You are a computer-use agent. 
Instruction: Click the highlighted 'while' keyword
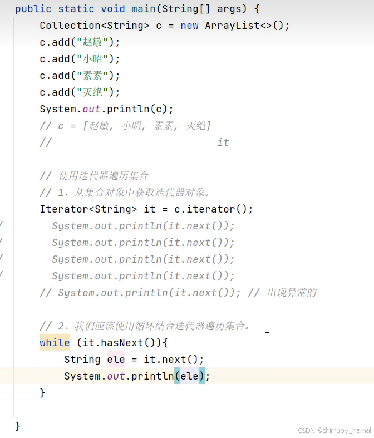[x=55, y=343]
